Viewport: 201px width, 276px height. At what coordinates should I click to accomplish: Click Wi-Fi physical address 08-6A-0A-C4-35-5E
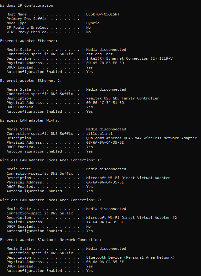(x=105, y=142)
